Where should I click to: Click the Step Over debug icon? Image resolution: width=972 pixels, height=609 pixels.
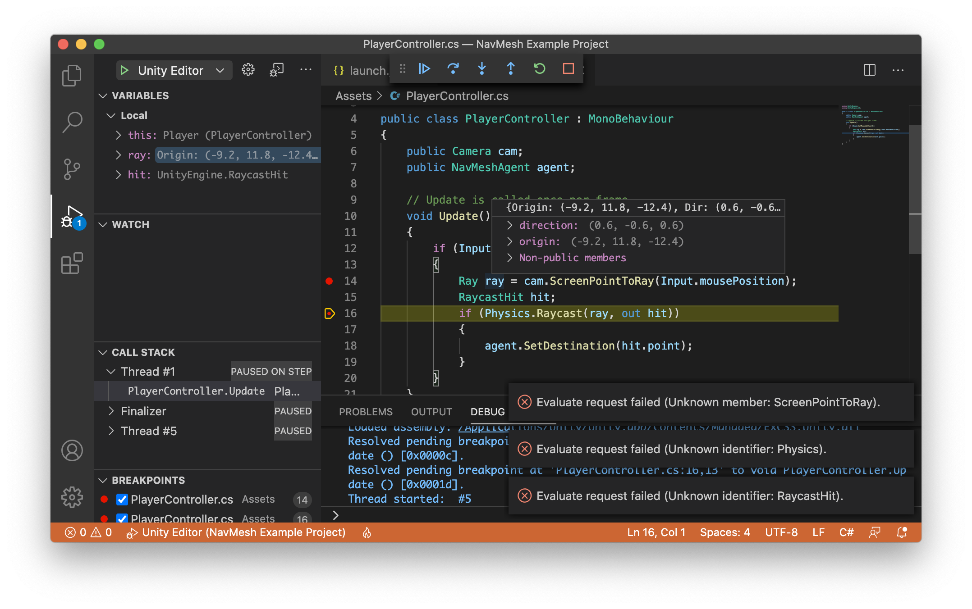pos(453,69)
